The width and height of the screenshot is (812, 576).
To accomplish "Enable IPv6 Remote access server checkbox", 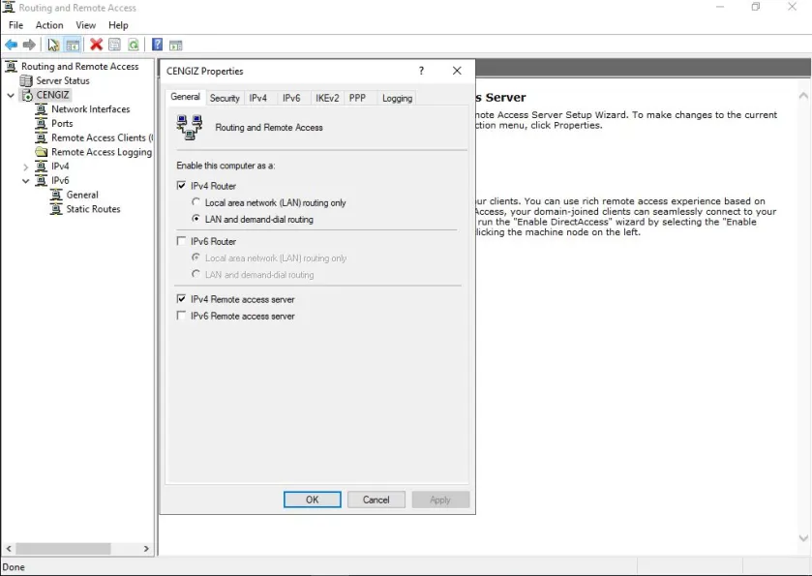I will [x=182, y=316].
